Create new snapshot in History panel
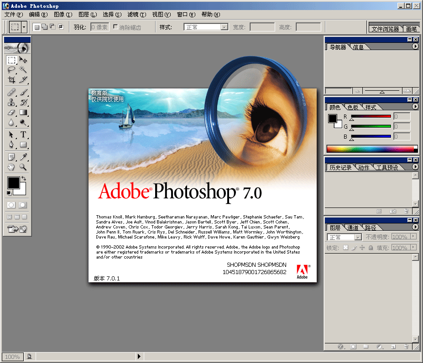The image size is (423, 363). click(393, 212)
